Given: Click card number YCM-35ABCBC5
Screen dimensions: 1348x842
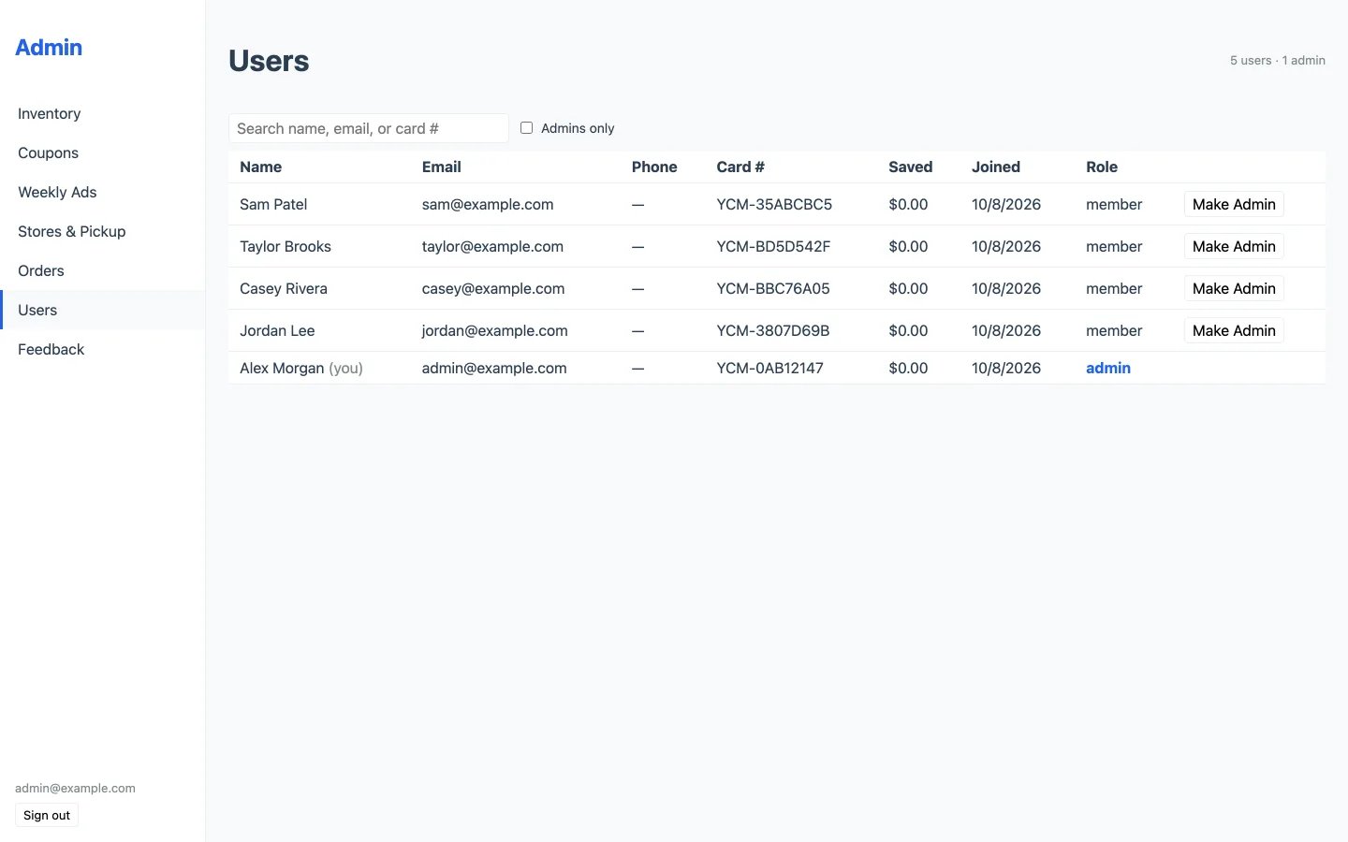Looking at the screenshot, I should 774,204.
